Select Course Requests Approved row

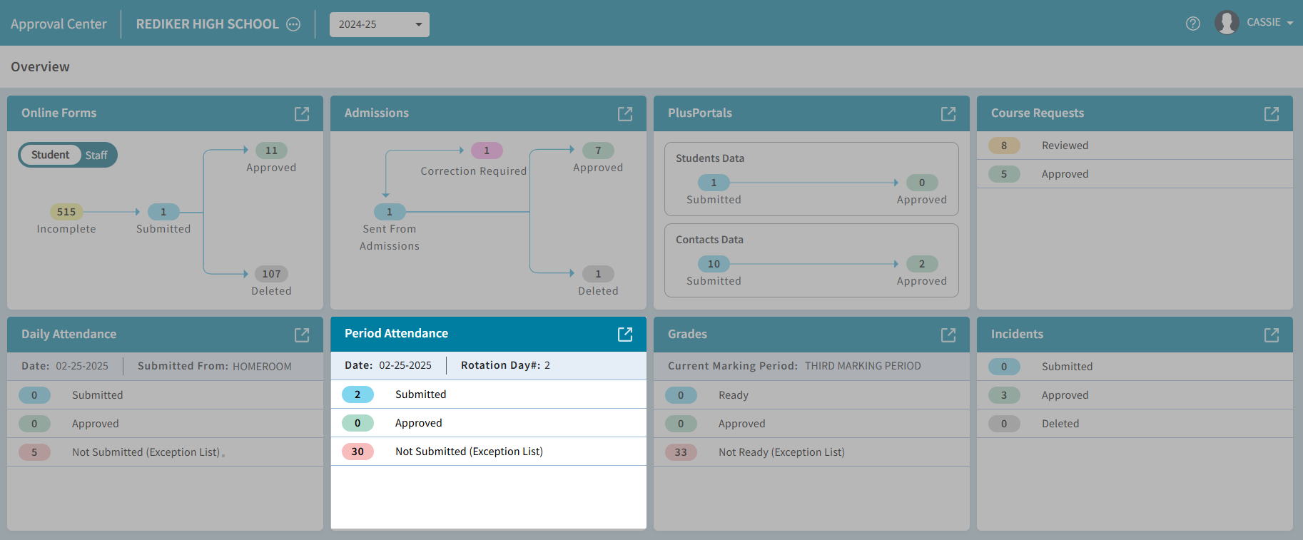point(1135,174)
